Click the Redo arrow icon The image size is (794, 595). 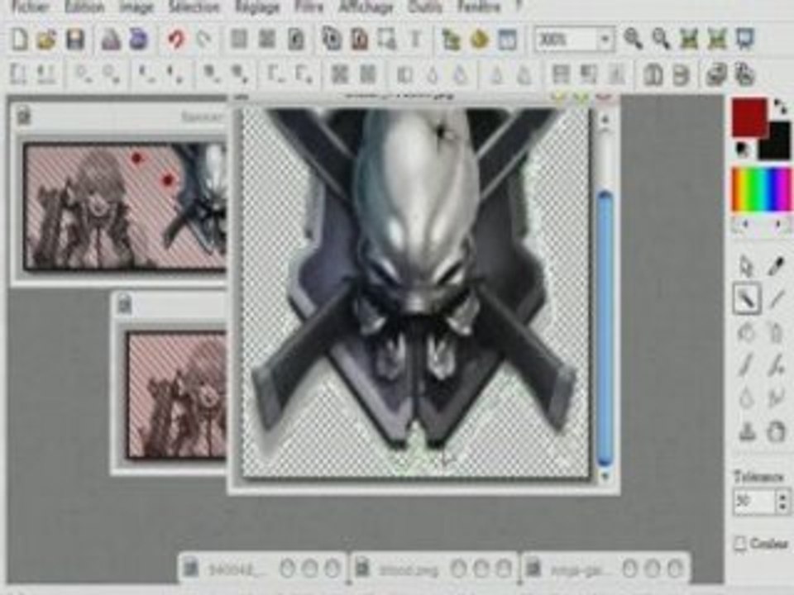click(203, 40)
